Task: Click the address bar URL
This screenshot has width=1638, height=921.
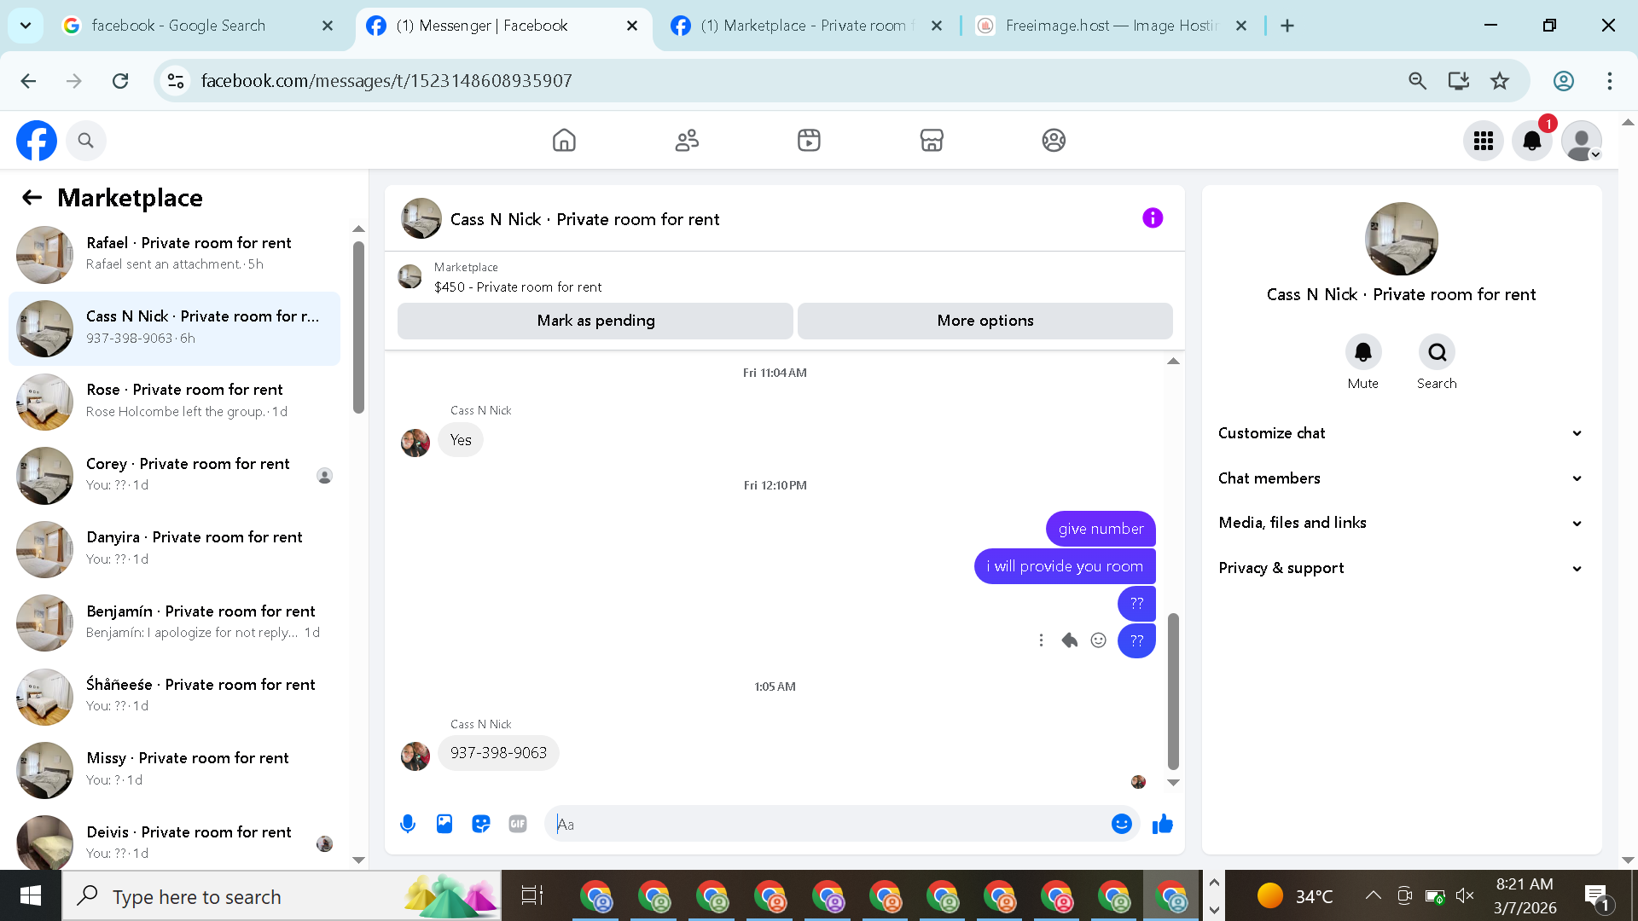Action: pyautogui.click(x=386, y=81)
